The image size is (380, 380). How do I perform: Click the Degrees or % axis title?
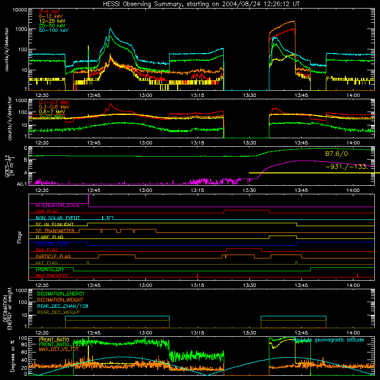[x=12, y=356]
